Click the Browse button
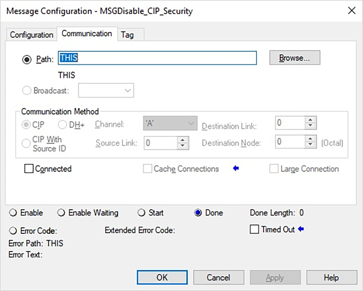Image resolution: width=363 pixels, height=291 pixels. pyautogui.click(x=295, y=57)
